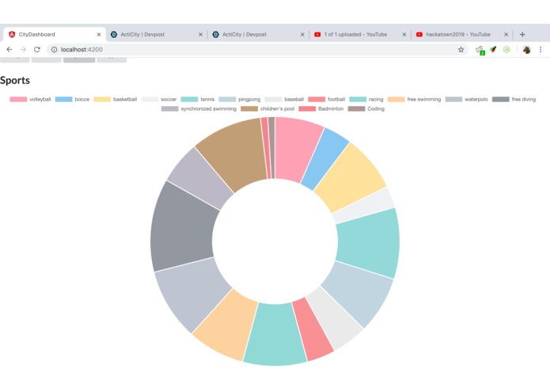Toggle volleyball in the chart legend

coord(30,99)
